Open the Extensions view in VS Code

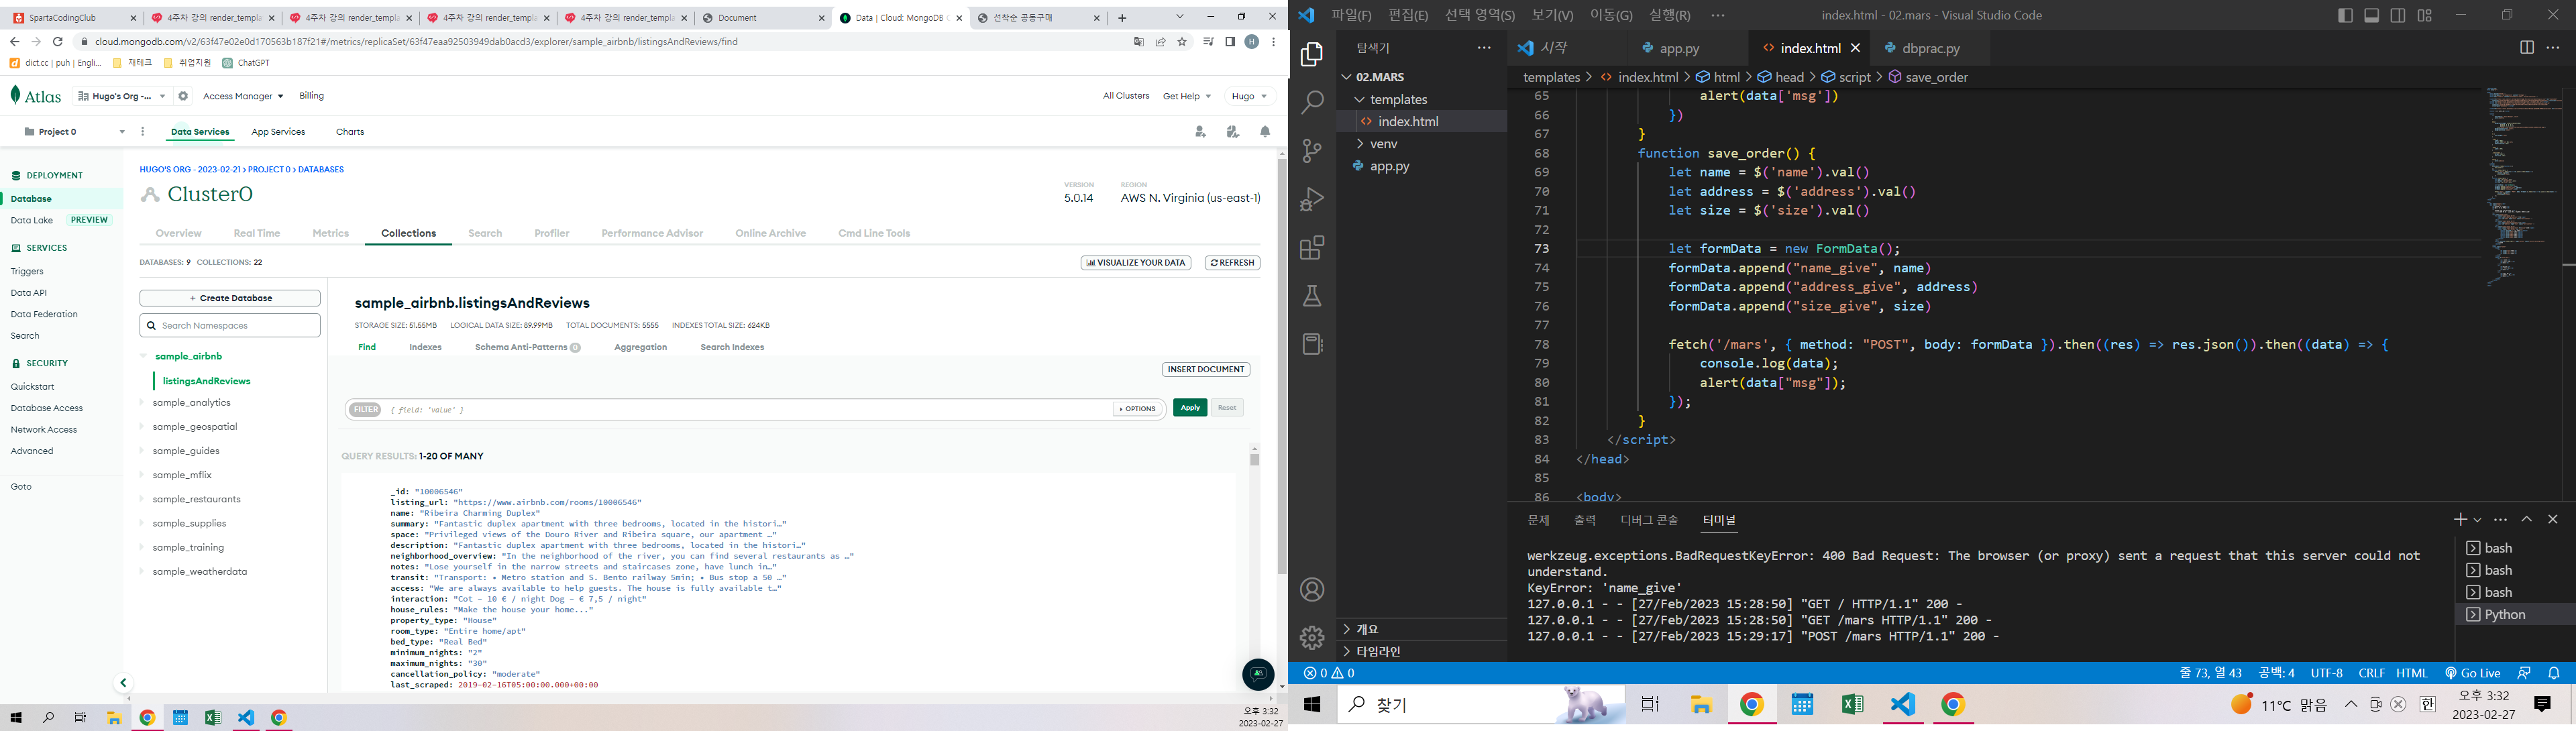pyautogui.click(x=1312, y=247)
